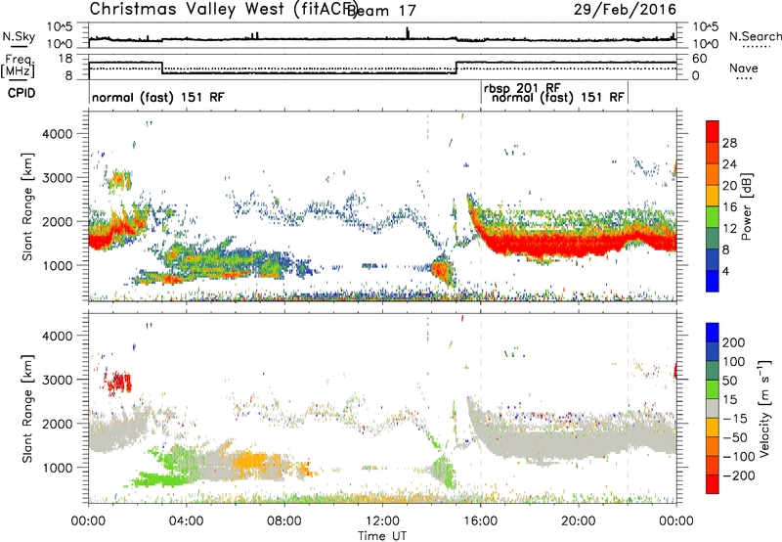Click the 1000 tick on the power panel
This screenshot has width=782, height=542.
(57, 265)
